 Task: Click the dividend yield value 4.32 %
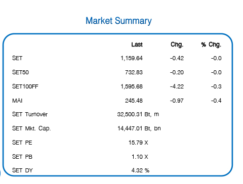click(x=140, y=170)
